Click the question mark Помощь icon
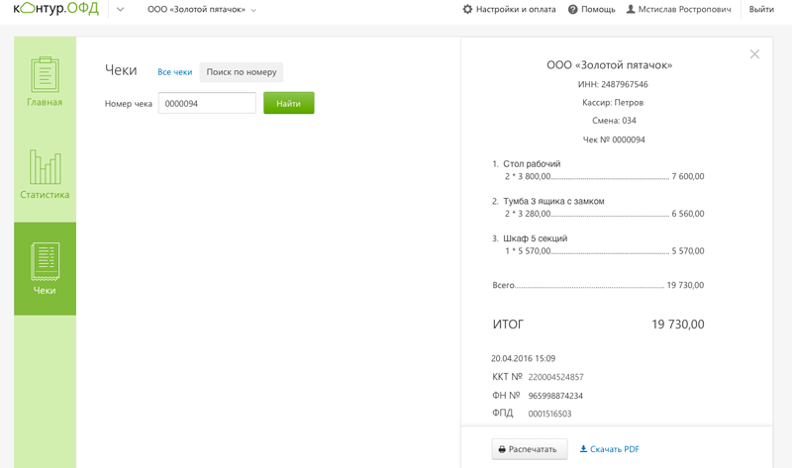This screenshot has height=468, width=792. pyautogui.click(x=573, y=9)
